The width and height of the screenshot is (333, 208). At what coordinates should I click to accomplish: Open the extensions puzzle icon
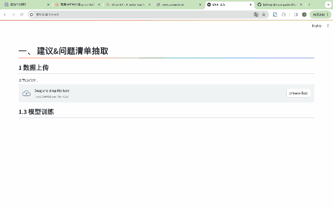(x=284, y=15)
